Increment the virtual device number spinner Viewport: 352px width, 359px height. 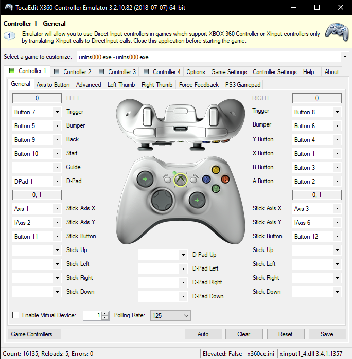pos(105,313)
